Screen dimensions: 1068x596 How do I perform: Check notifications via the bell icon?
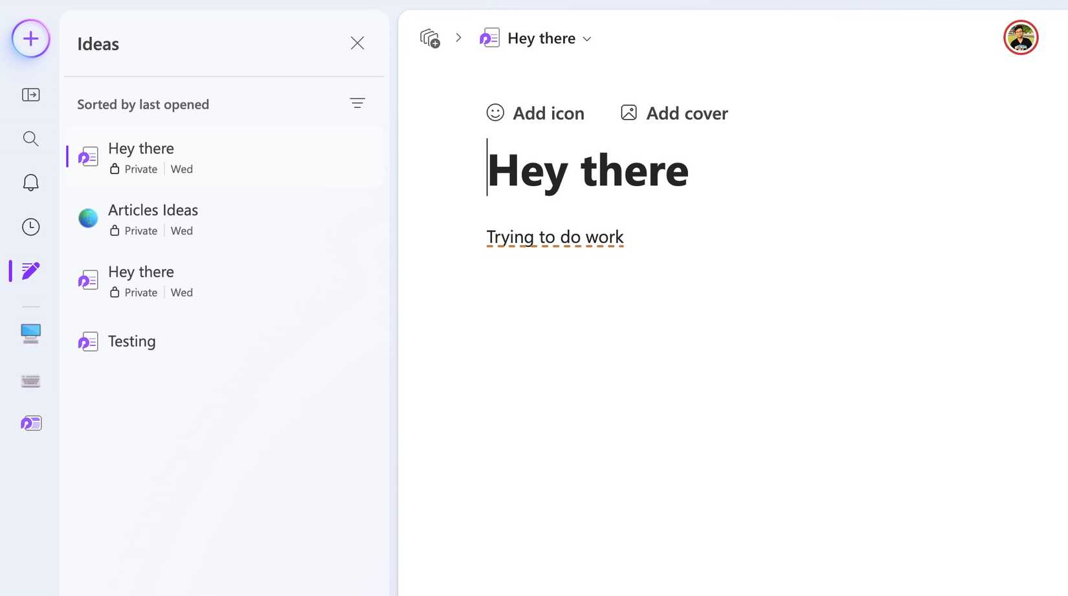click(30, 182)
